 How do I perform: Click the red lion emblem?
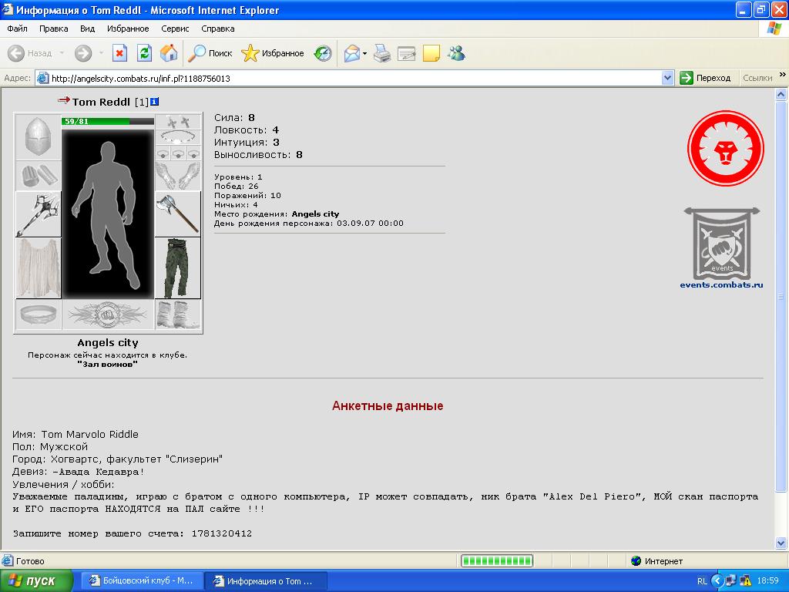coord(726,149)
